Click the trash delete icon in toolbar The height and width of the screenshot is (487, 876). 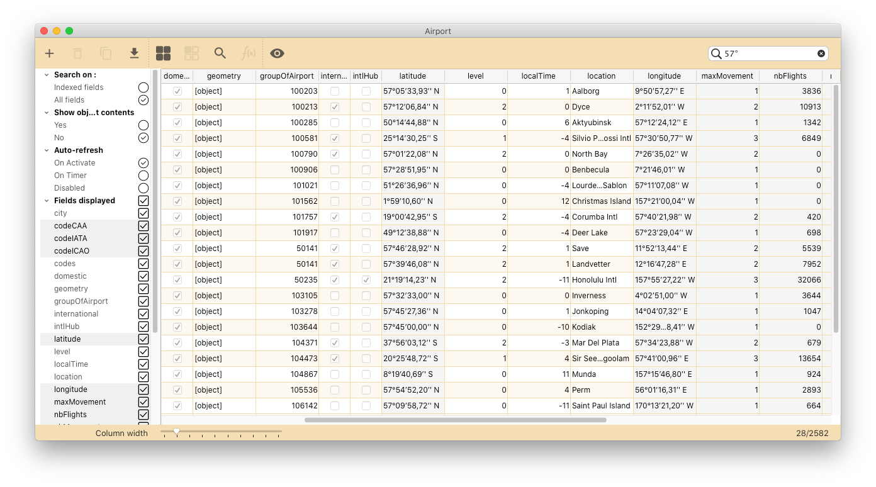click(77, 53)
